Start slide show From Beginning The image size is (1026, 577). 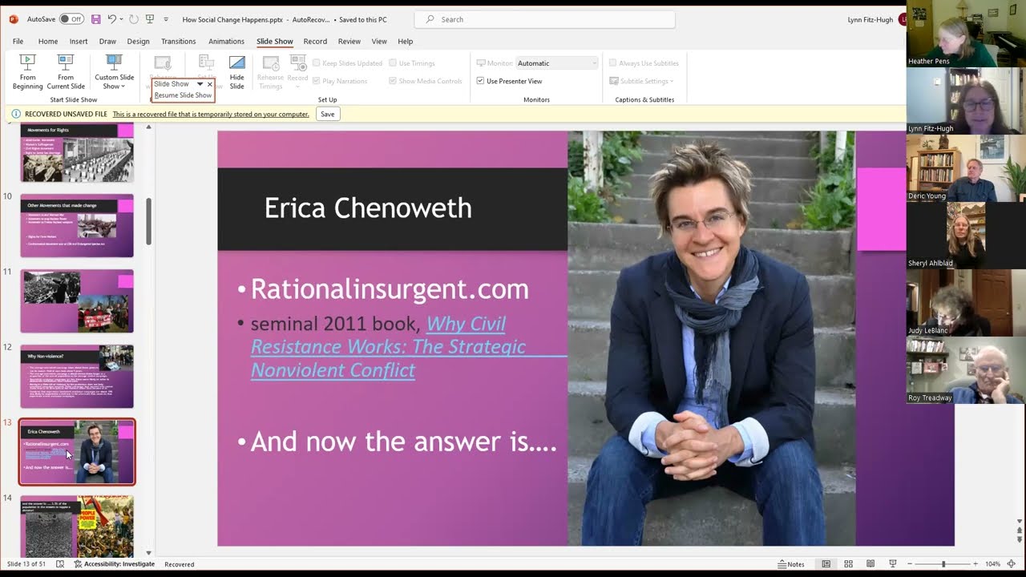pyautogui.click(x=27, y=71)
